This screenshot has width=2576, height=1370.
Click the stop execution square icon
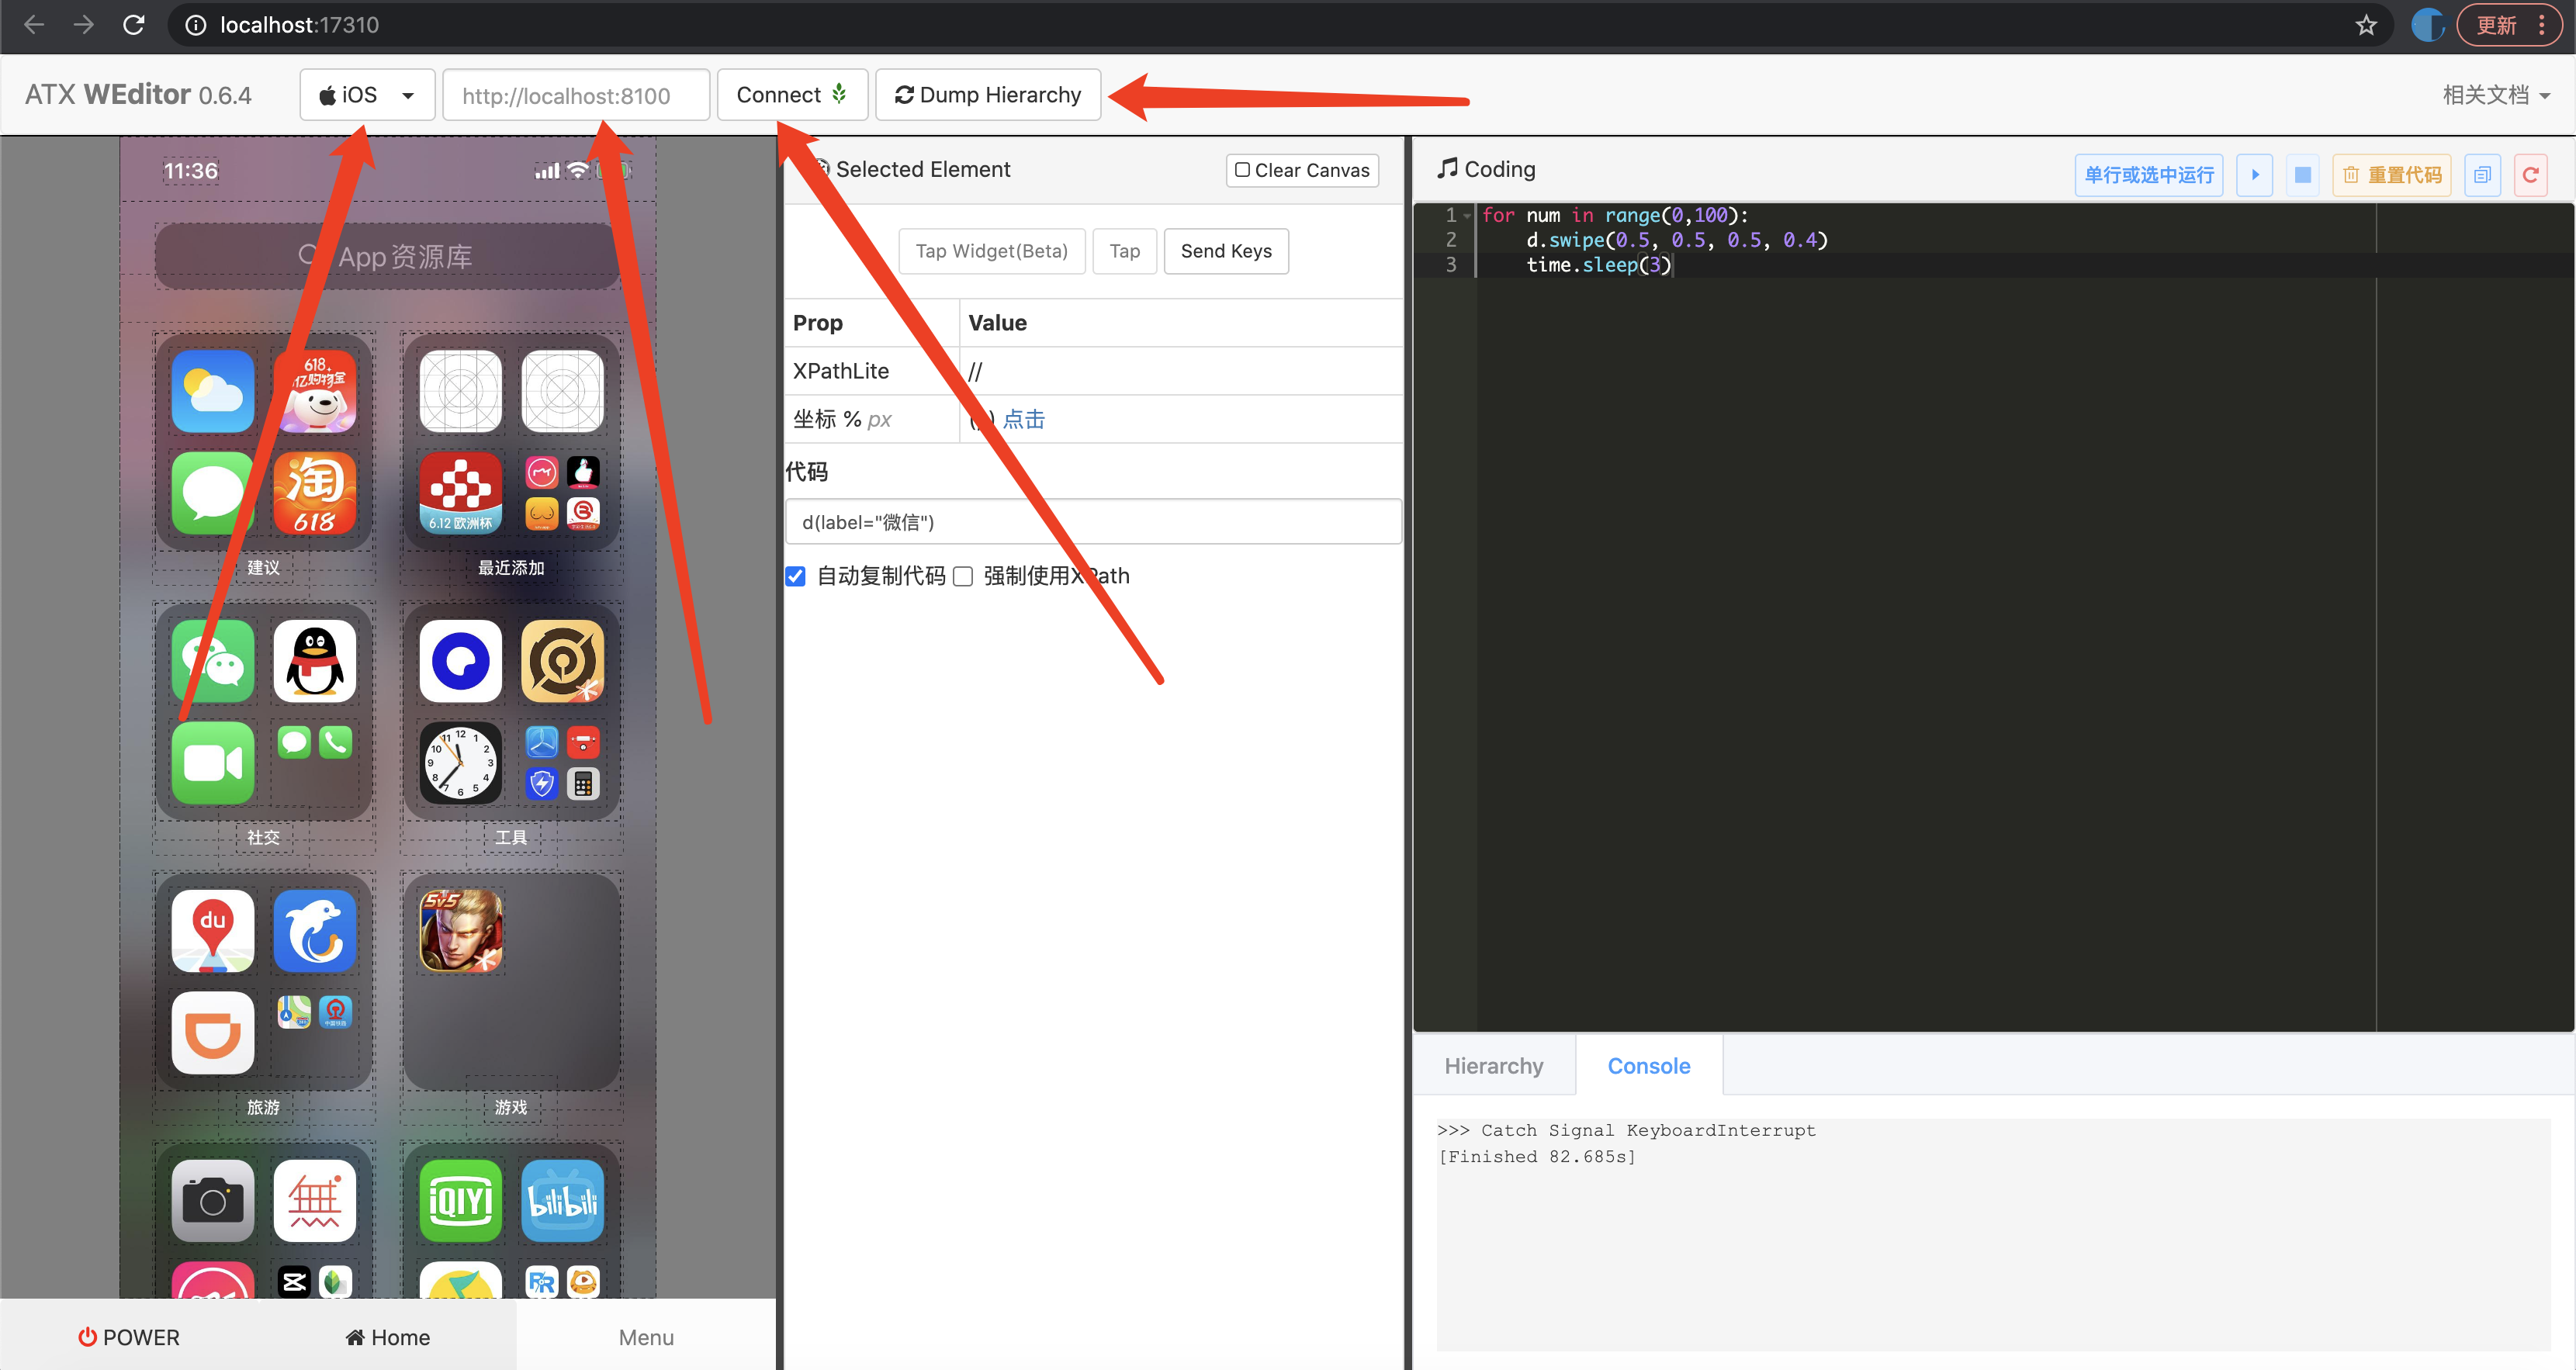coord(2302,175)
